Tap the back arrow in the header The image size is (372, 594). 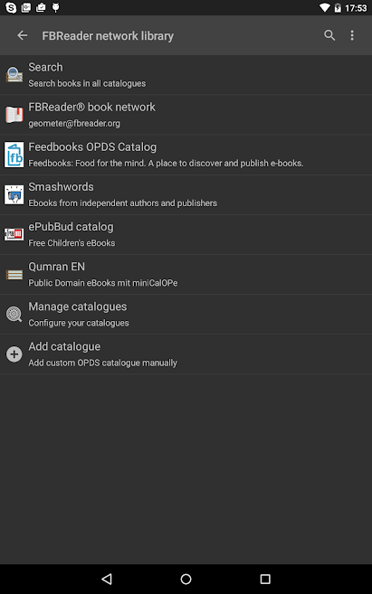[x=23, y=35]
